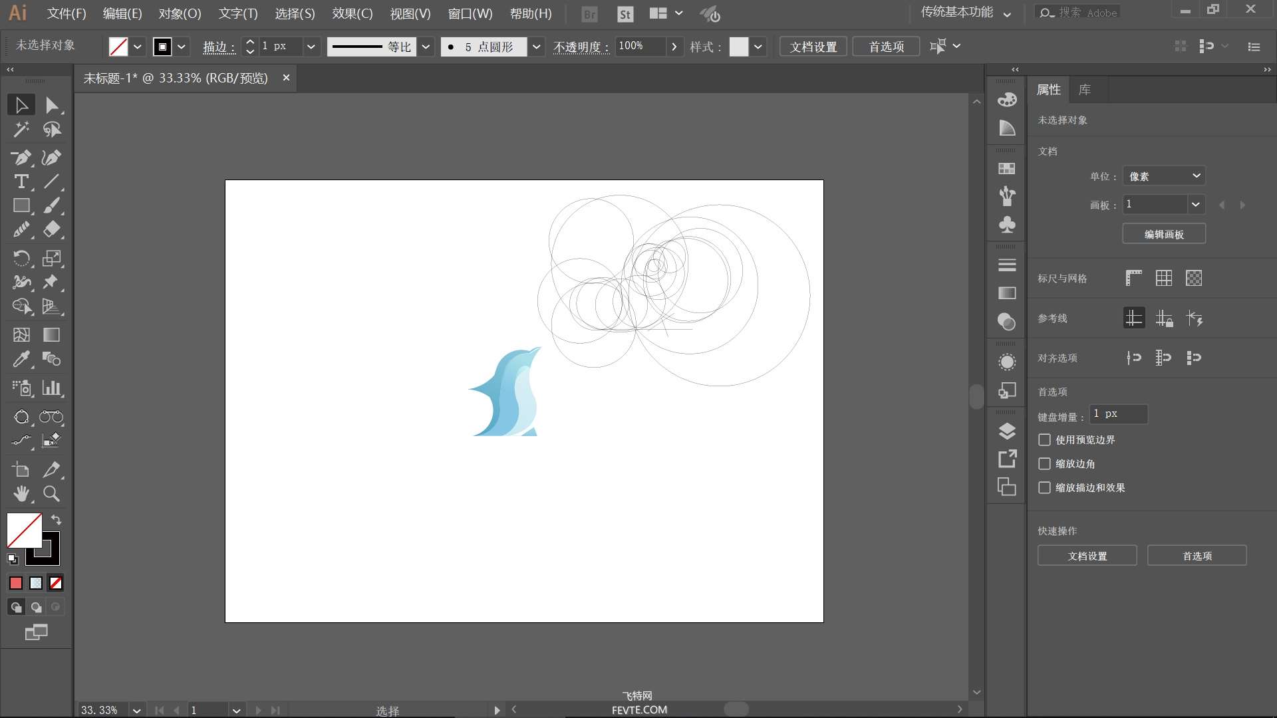The height and width of the screenshot is (718, 1277).
Task: Swap fill and stroke colors
Action: click(x=56, y=520)
